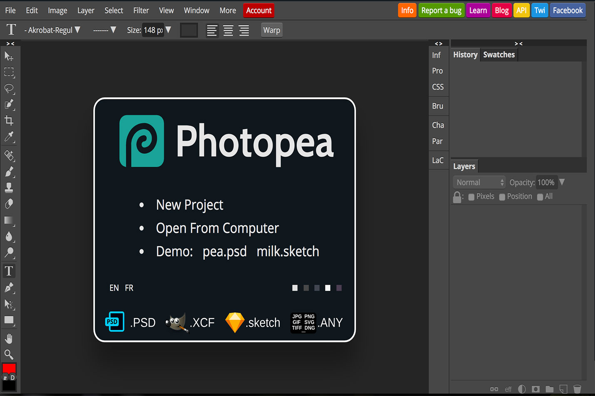Screen dimensions: 595x396
Task: Open the Filter menu
Action: pos(141,10)
